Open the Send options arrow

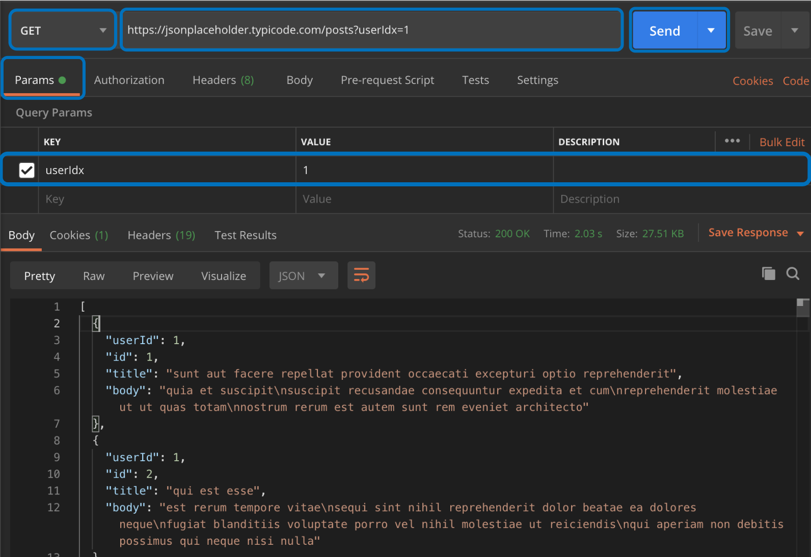click(711, 31)
